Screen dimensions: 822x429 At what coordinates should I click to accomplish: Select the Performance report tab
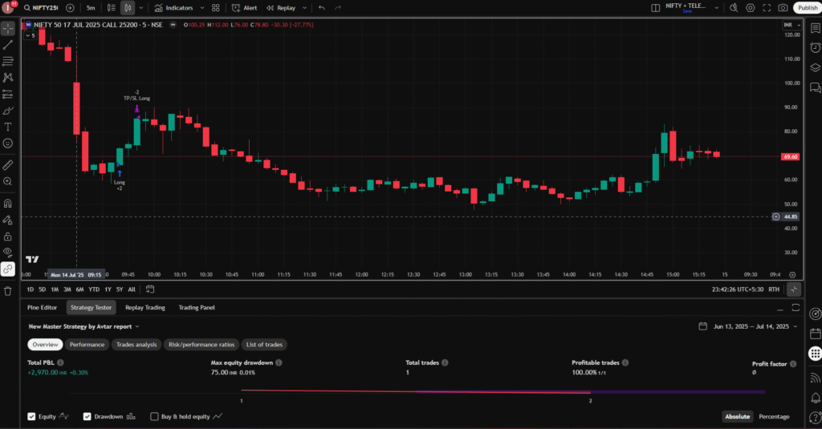87,345
